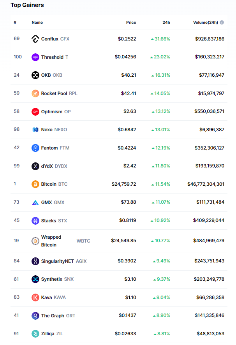Open the Wrapped Bitcoin coin link
Image resolution: width=236 pixels, height=345 pixels.
click(x=51, y=241)
